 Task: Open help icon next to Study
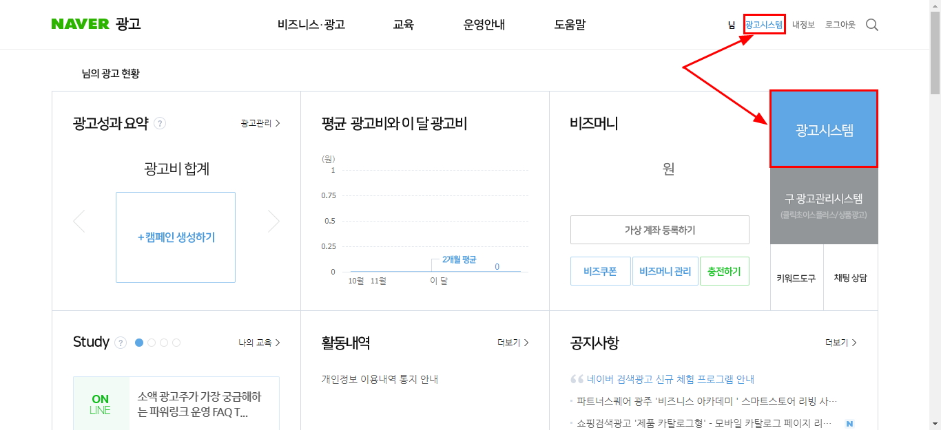pos(121,343)
